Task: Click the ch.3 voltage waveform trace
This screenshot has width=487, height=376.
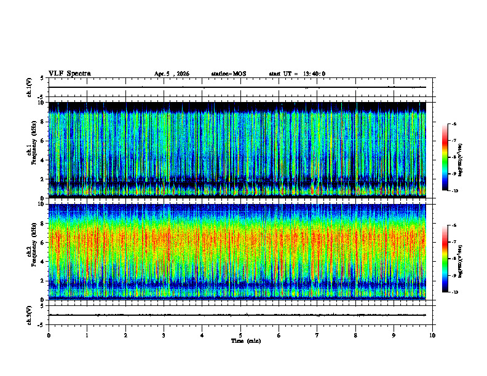Action: [x=237, y=315]
